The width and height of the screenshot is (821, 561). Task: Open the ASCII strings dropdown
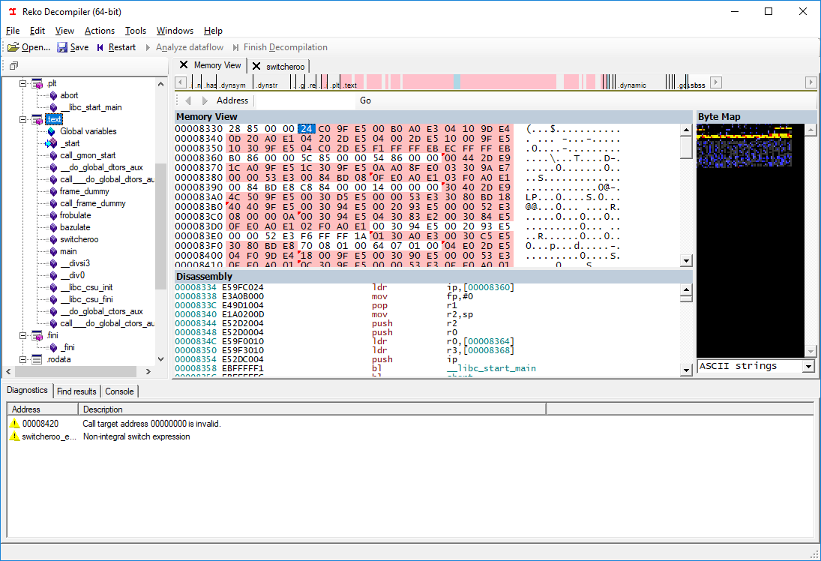tap(809, 366)
